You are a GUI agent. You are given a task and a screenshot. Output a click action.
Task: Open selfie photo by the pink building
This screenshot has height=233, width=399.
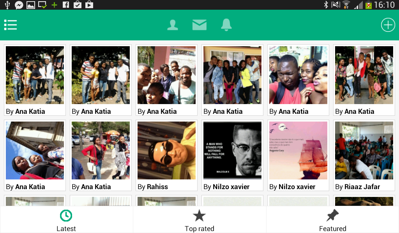[166, 75]
